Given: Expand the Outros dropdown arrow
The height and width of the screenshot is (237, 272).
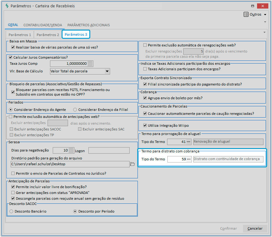Looking at the screenshot, I should click(x=265, y=15).
